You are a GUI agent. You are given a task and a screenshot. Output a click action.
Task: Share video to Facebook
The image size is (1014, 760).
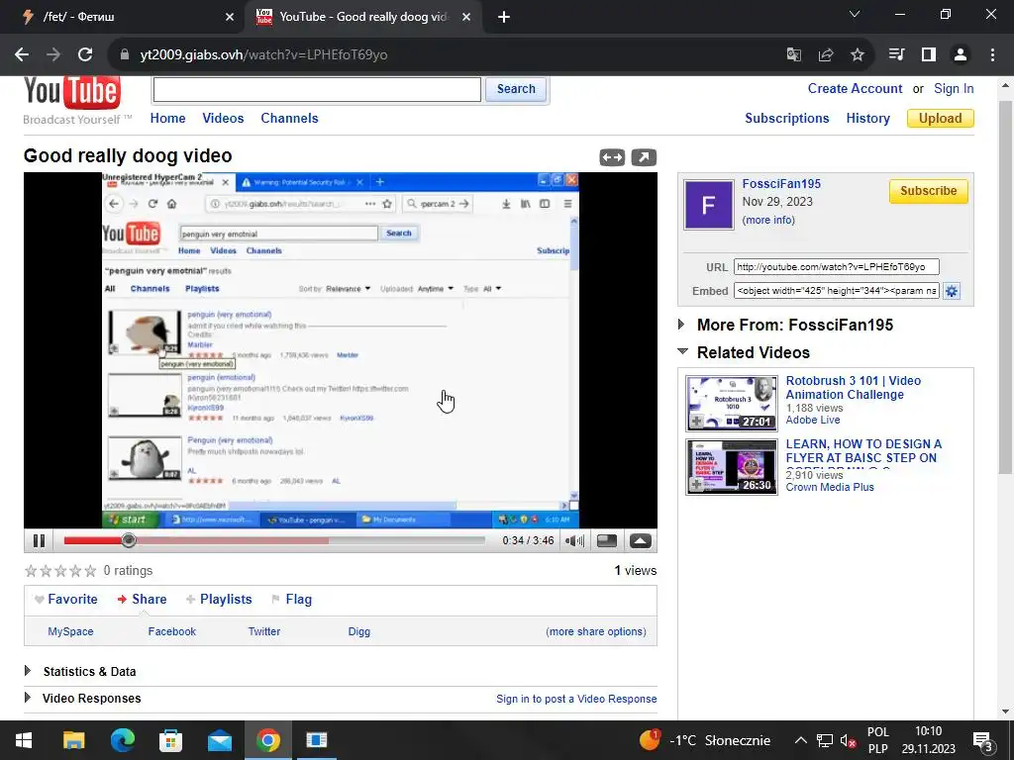point(171,631)
